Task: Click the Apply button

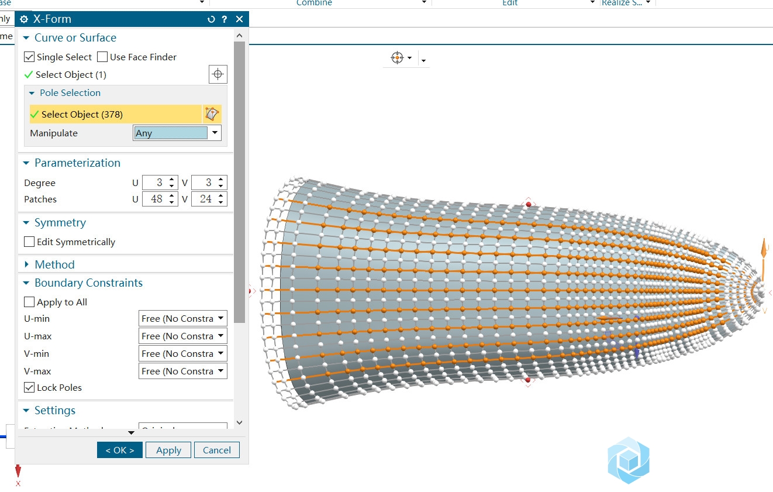Action: tap(169, 450)
